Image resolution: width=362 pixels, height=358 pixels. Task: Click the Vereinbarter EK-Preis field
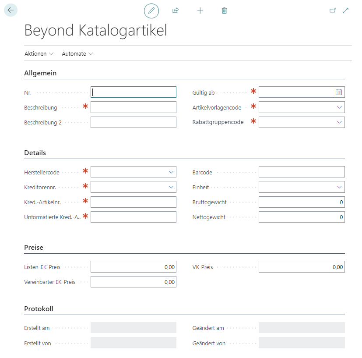pyautogui.click(x=134, y=282)
